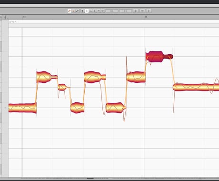Select the Formant tool next to Pitch tool
The height and width of the screenshot is (181, 219).
[90, 11]
